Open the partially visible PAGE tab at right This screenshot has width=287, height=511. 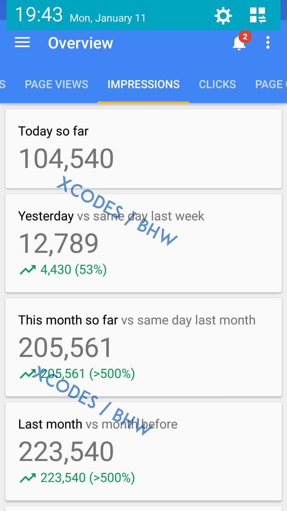point(271,84)
